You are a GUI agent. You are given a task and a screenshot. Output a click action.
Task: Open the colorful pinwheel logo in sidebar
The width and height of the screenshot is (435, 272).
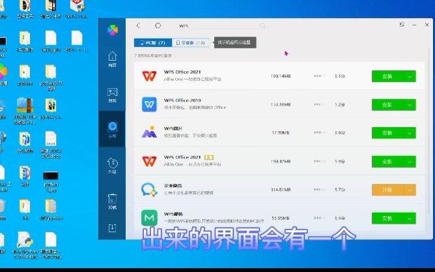coord(113,30)
